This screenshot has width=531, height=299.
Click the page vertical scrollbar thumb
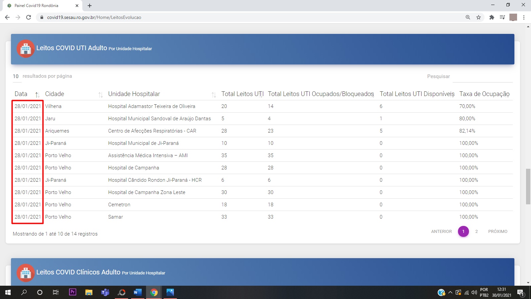click(x=528, y=186)
